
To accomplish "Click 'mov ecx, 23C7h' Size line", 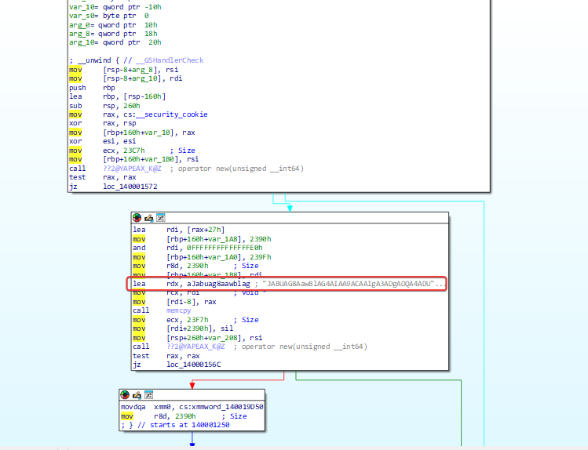I will (132, 151).
